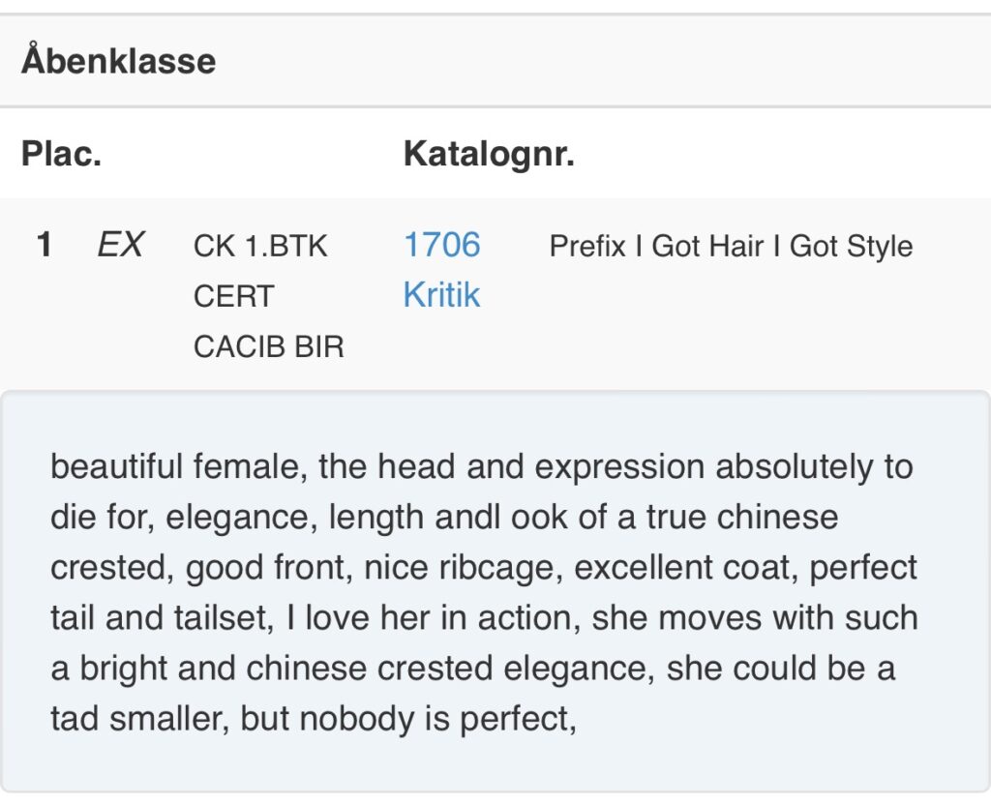
Task: Open catalog number 1706 link
Action: 441,245
